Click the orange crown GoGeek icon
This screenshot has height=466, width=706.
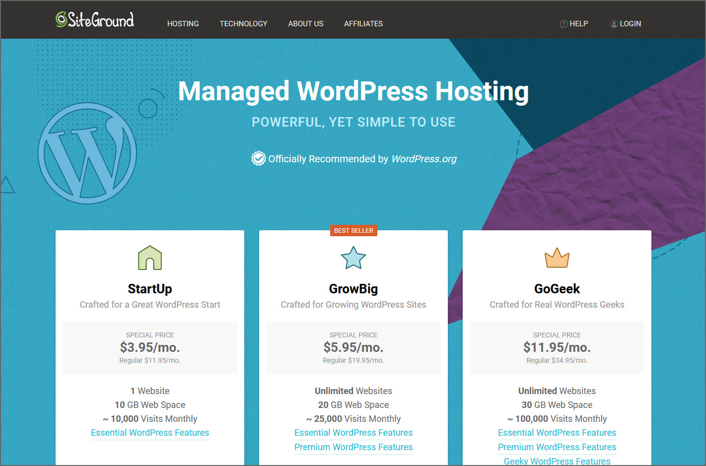point(557,258)
